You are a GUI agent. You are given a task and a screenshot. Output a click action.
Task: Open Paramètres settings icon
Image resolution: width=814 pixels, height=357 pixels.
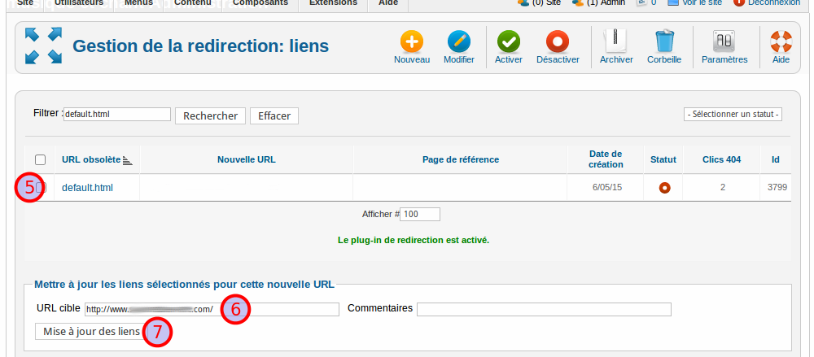[724, 41]
